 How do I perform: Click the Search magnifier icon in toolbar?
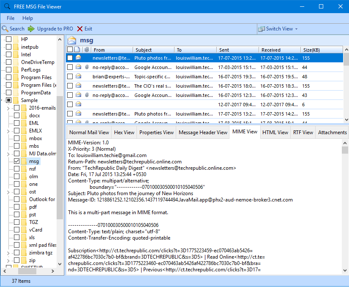pos(5,29)
